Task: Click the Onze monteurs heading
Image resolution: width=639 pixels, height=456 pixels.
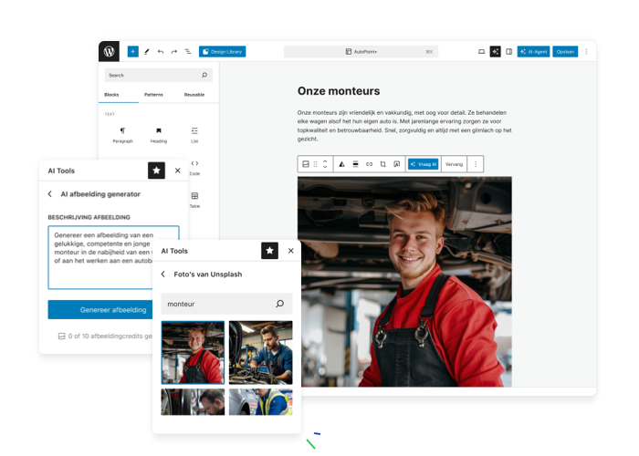Action: click(339, 91)
